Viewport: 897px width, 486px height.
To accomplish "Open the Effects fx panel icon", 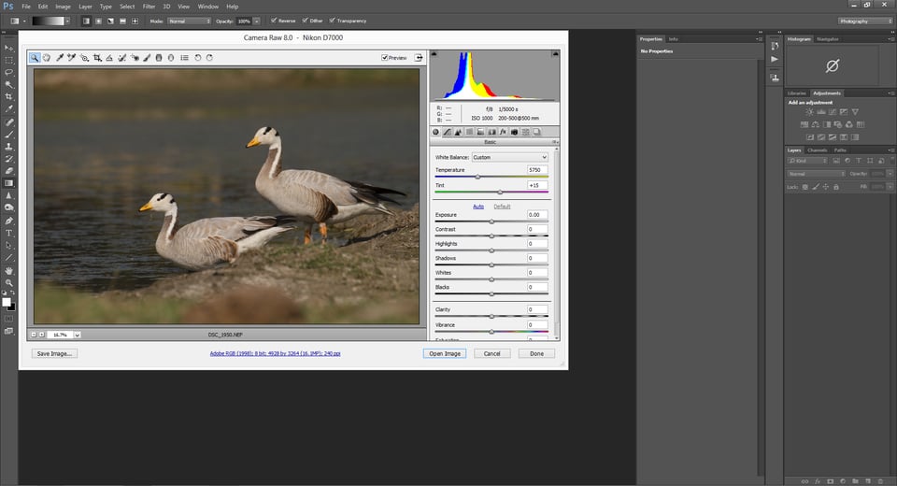I will 503,132.
